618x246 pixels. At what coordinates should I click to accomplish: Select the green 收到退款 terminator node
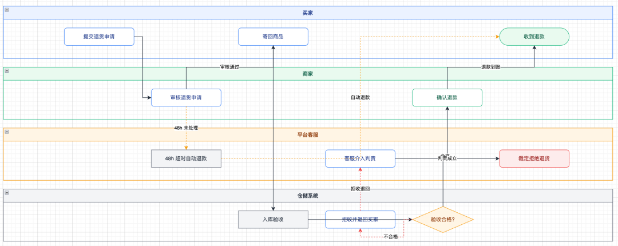[534, 36]
